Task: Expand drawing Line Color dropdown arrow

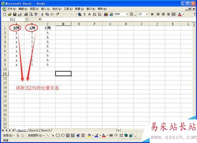Action: click(100, 136)
